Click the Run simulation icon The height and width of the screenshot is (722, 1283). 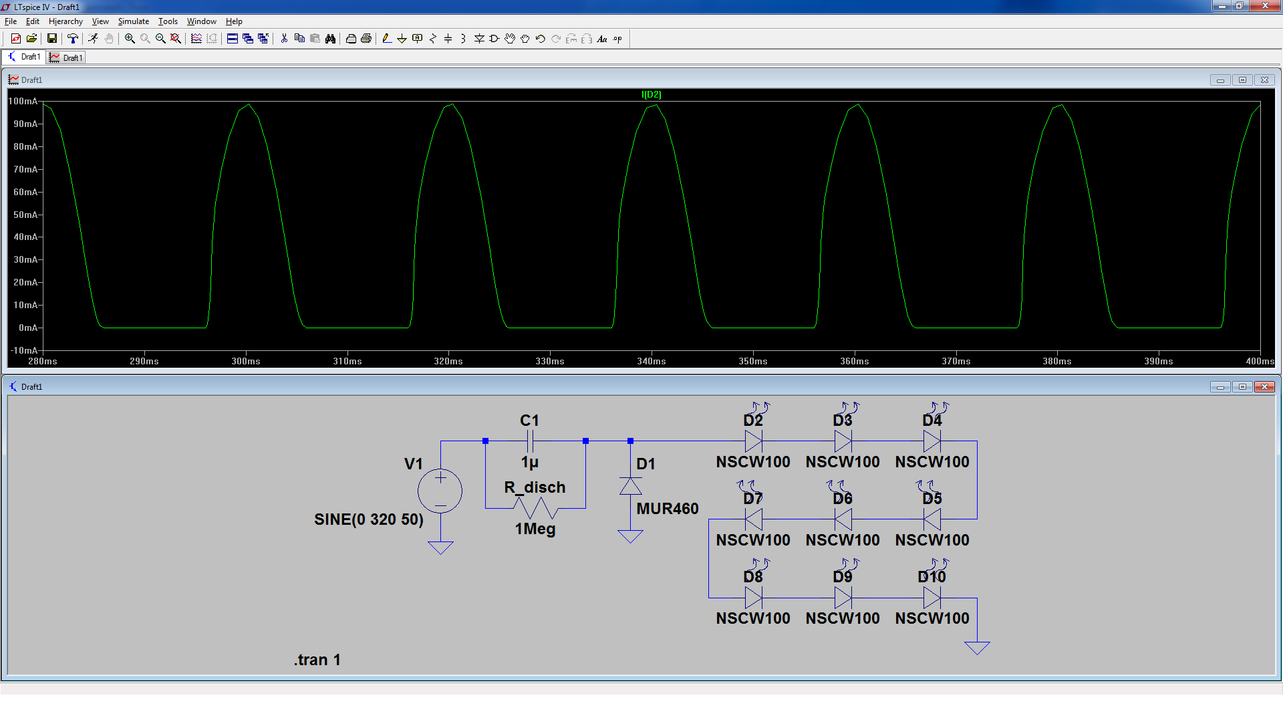click(93, 39)
